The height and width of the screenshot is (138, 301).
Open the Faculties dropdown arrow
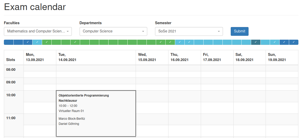(x=68, y=31)
